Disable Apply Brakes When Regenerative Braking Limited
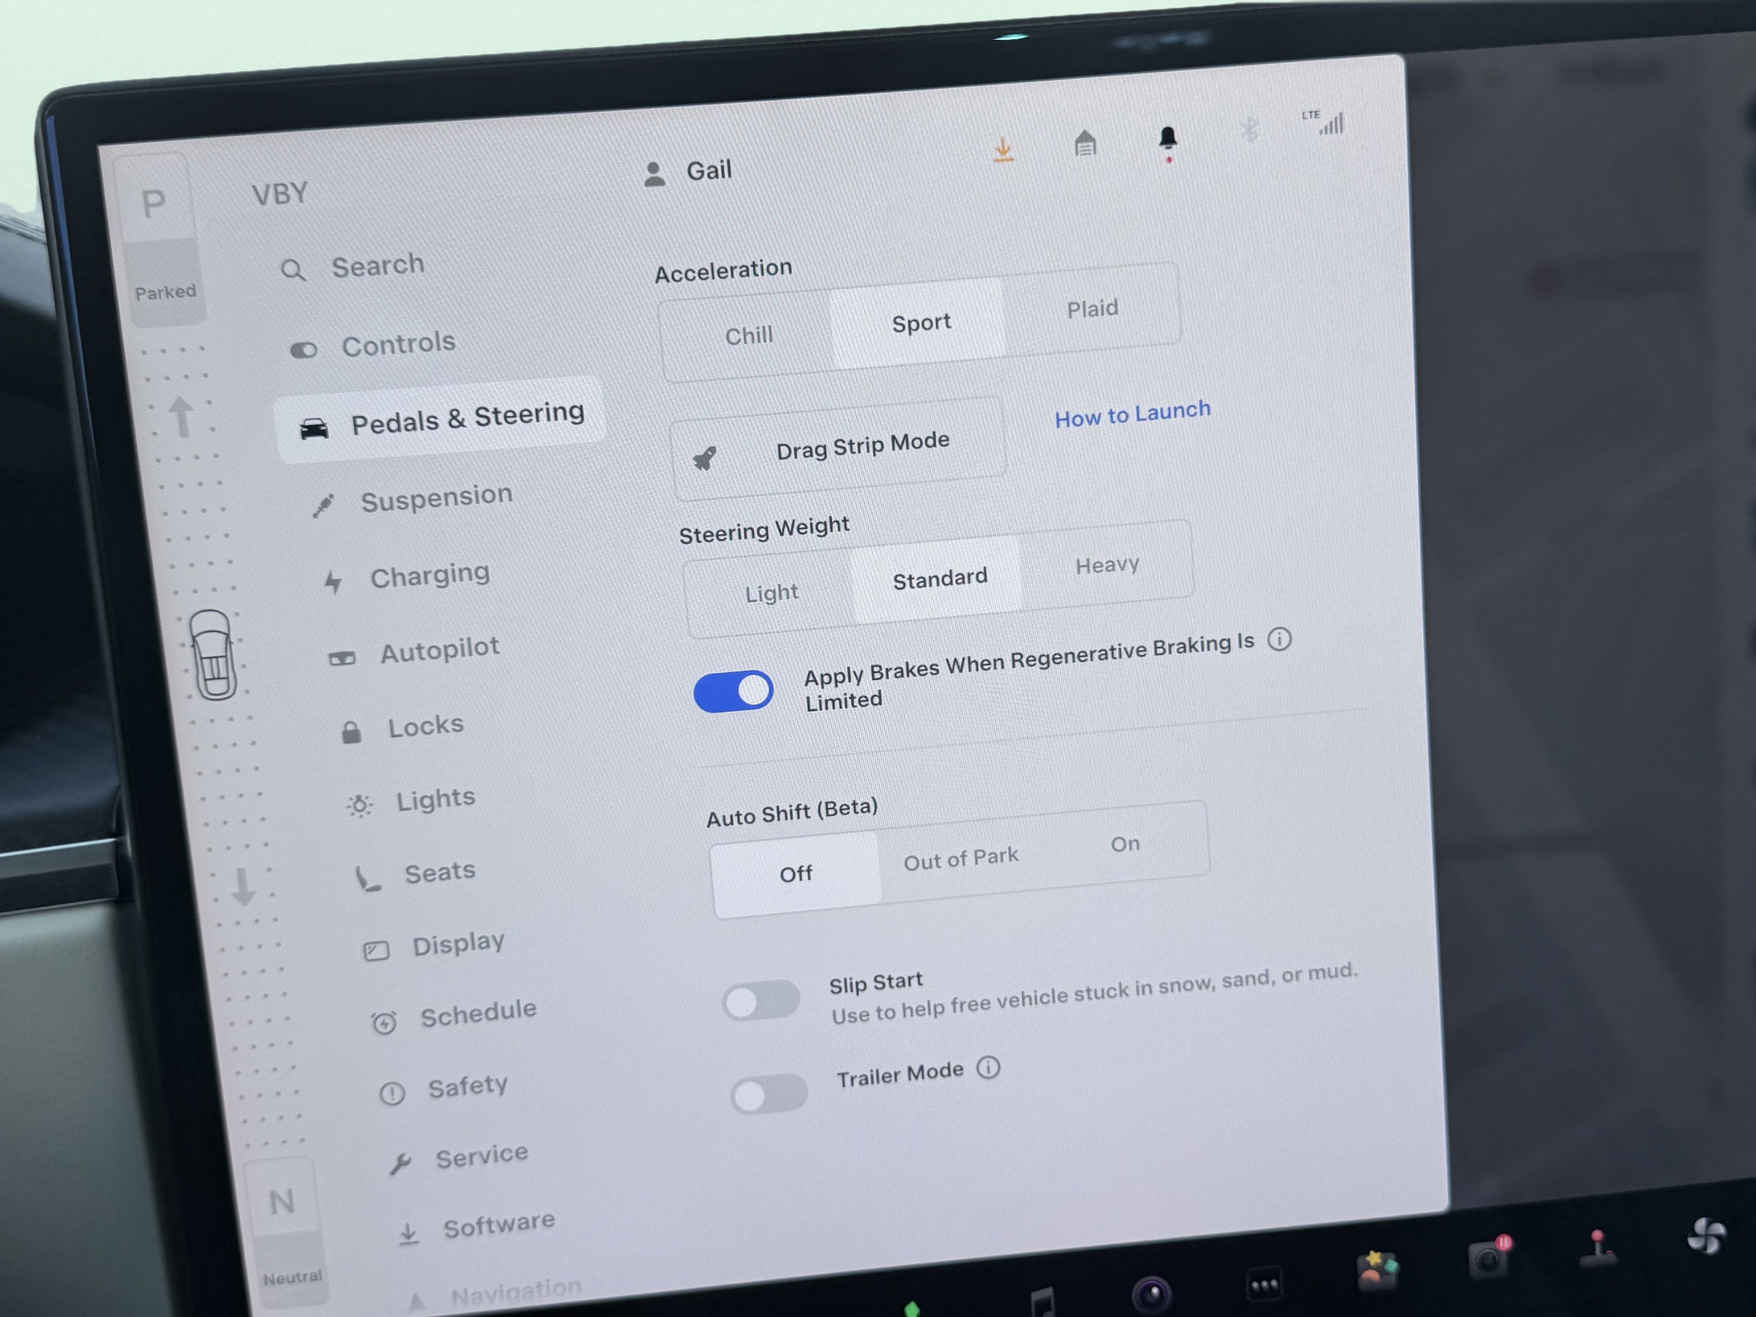The height and width of the screenshot is (1317, 1756). (733, 691)
